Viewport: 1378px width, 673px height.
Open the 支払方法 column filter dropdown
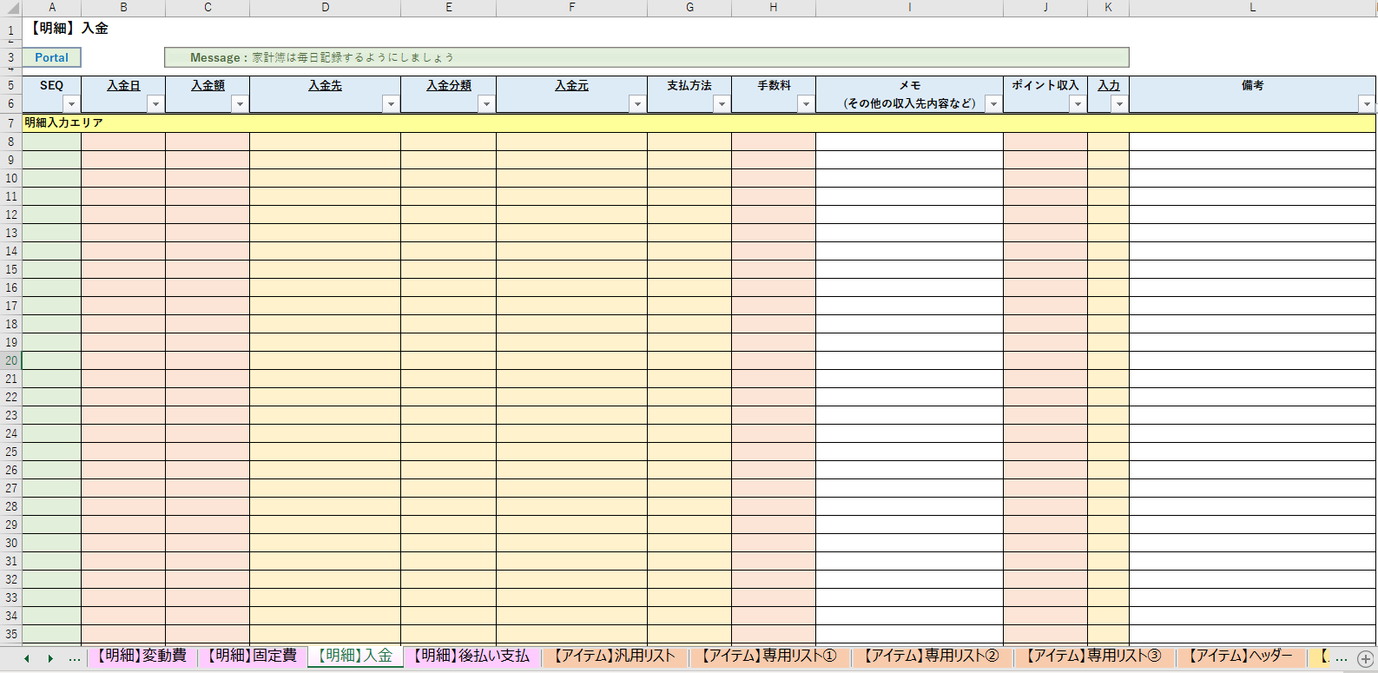coord(722,104)
